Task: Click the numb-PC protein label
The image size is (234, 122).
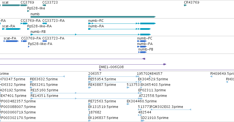Action: tap(145, 38)
